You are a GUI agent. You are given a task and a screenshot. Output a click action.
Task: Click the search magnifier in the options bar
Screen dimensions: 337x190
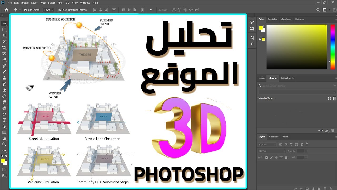coord(318,10)
